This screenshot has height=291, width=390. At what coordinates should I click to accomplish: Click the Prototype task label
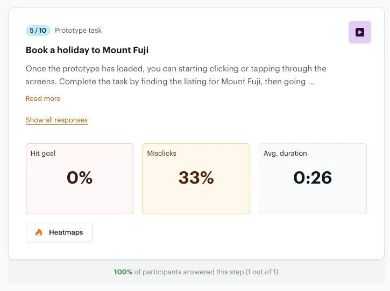click(78, 31)
